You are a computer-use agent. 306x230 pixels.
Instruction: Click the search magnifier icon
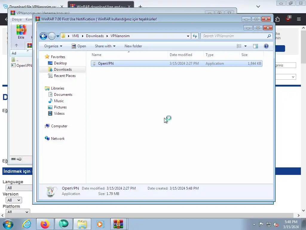tap(269, 36)
